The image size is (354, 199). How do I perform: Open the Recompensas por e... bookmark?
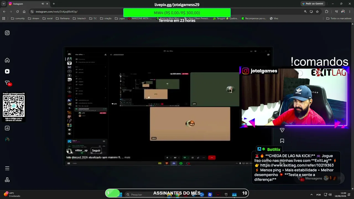pyautogui.click(x=254, y=19)
